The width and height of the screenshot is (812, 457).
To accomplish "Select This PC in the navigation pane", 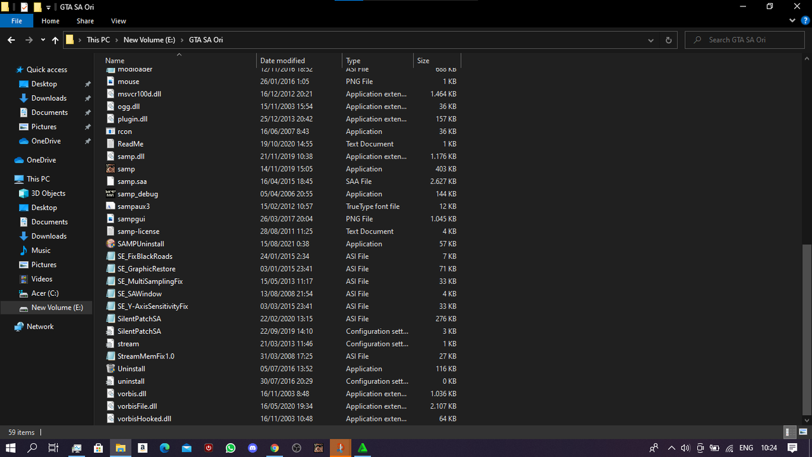I will [x=37, y=179].
